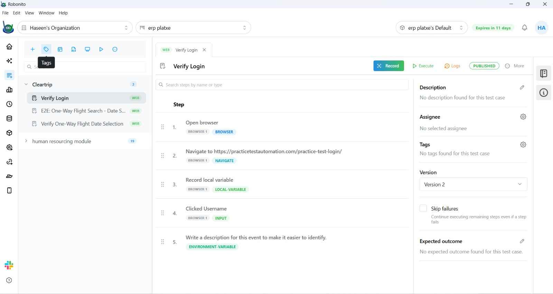
Task: Open the Logs link
Action: [452, 66]
